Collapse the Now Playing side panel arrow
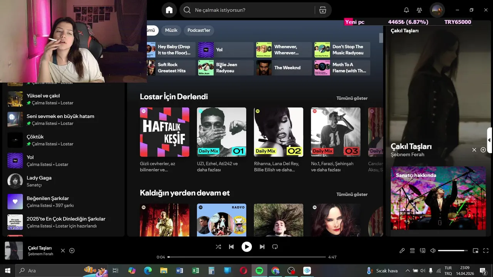Screen dimensions: 493x277 coord(489,140)
